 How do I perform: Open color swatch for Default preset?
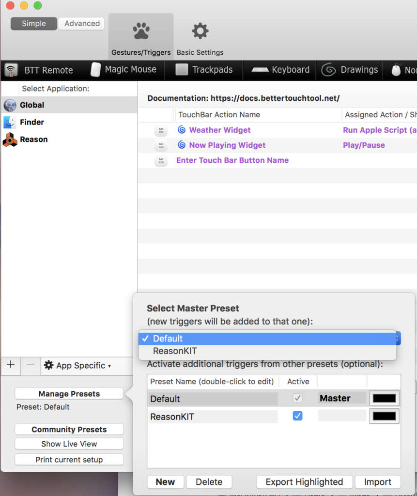[384, 398]
